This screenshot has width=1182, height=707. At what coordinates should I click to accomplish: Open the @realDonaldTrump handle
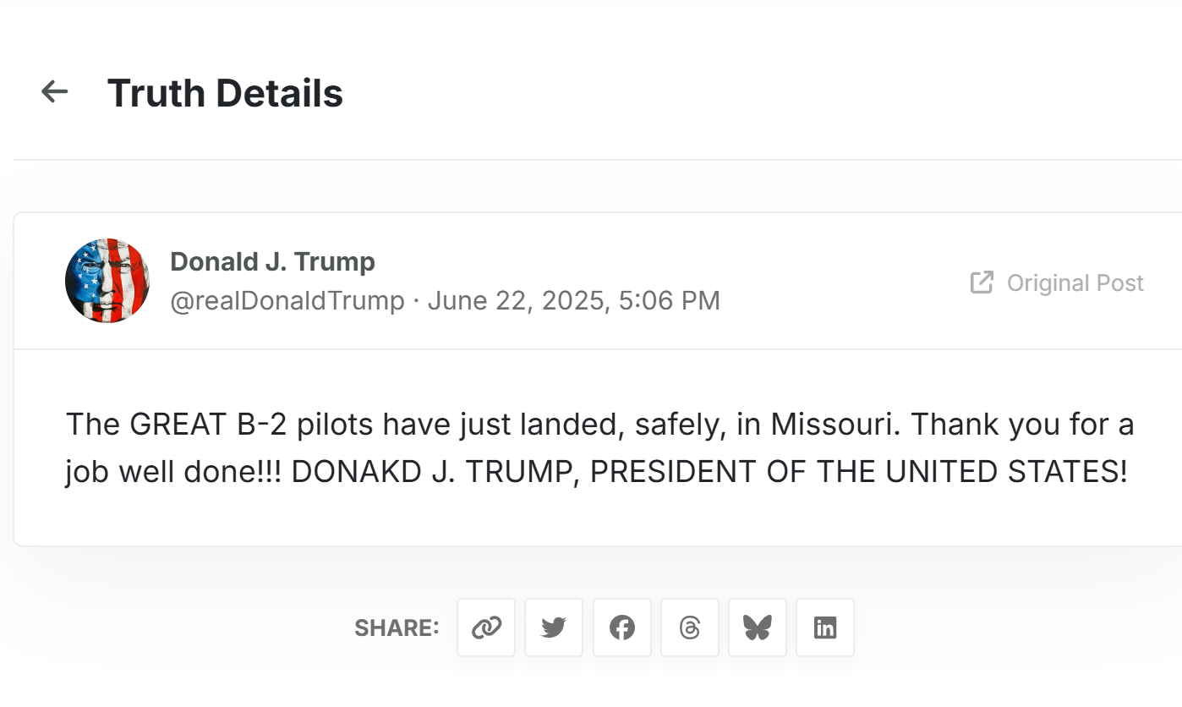click(x=287, y=300)
